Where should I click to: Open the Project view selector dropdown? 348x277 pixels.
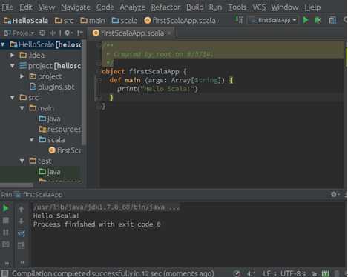tap(19, 33)
